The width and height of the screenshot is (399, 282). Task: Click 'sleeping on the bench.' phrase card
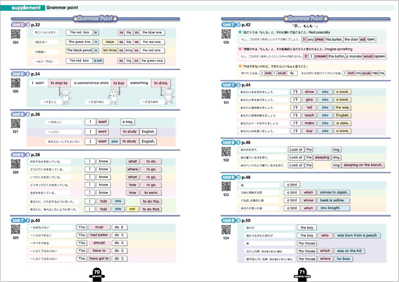363,165
